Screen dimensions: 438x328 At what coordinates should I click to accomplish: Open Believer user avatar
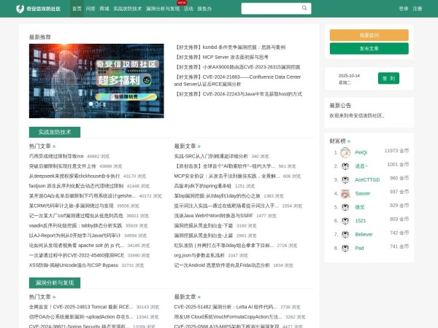[x=345, y=235]
